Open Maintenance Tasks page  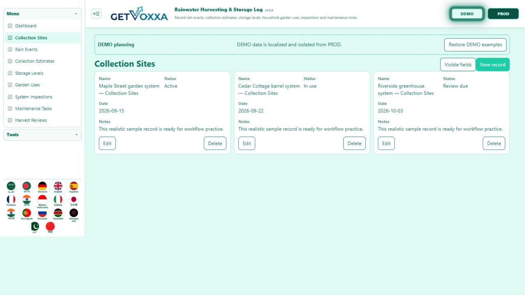pos(42,109)
